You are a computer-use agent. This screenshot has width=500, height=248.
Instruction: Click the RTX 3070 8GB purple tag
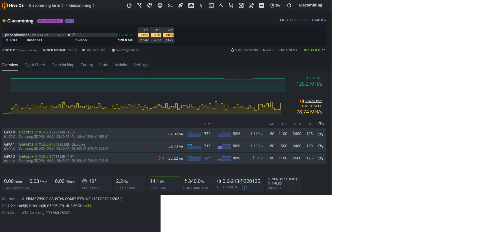click(x=50, y=21)
